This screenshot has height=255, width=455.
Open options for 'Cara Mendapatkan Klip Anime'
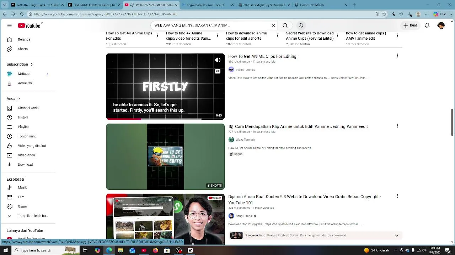point(397,126)
